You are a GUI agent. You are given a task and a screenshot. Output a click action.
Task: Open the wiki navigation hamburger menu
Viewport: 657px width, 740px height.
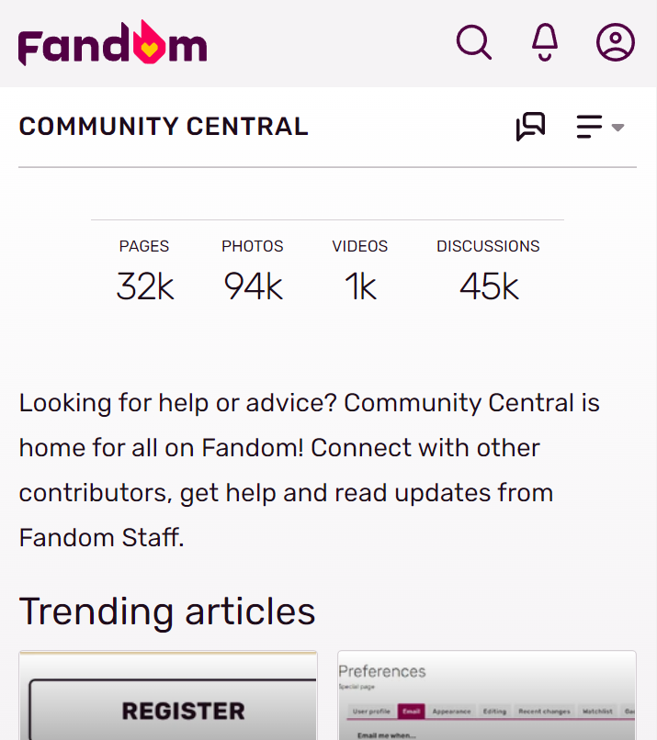589,127
